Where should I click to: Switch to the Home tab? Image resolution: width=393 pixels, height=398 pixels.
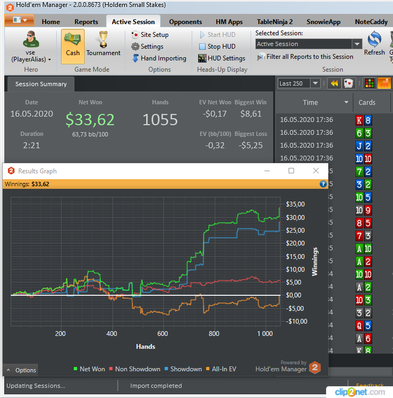[x=51, y=22]
